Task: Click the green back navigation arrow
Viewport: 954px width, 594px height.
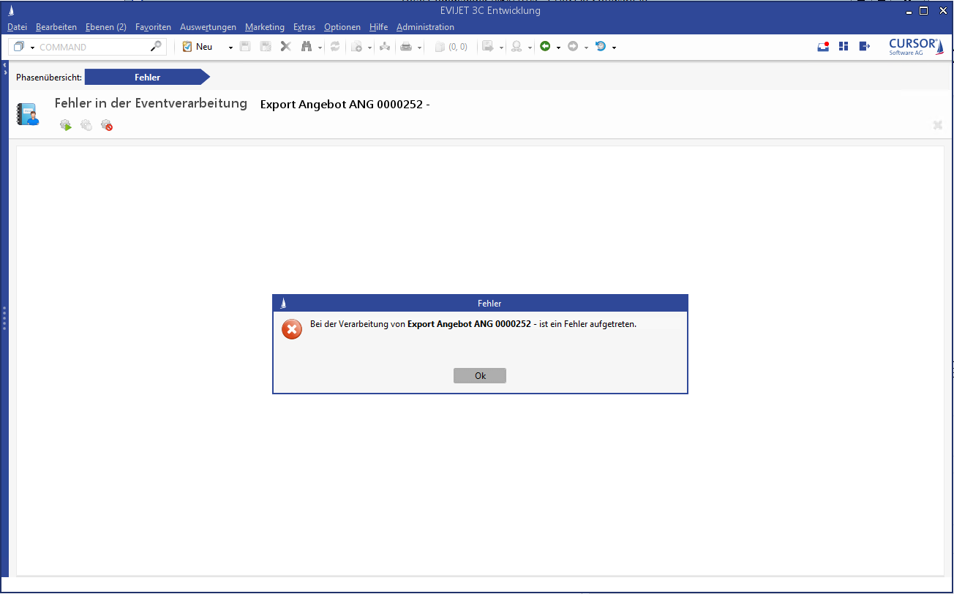Action: 545,47
